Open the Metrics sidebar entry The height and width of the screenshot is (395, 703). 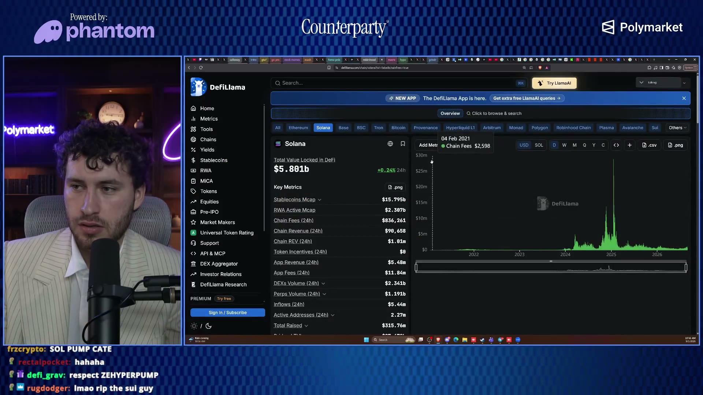point(209,118)
